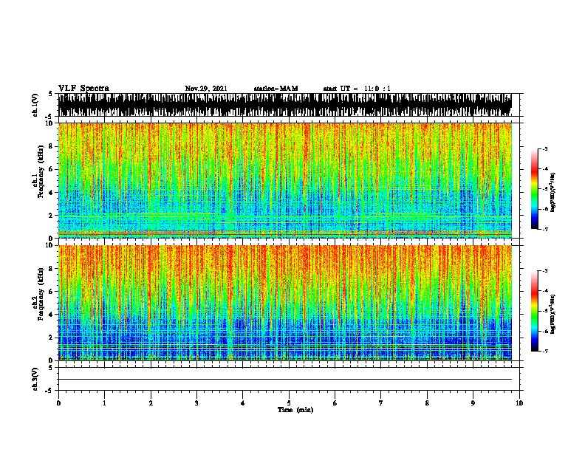Click the ch.1(V) waveform axis label

point(35,105)
